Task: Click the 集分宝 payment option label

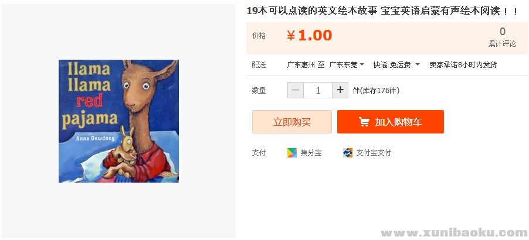Action: pos(311,152)
